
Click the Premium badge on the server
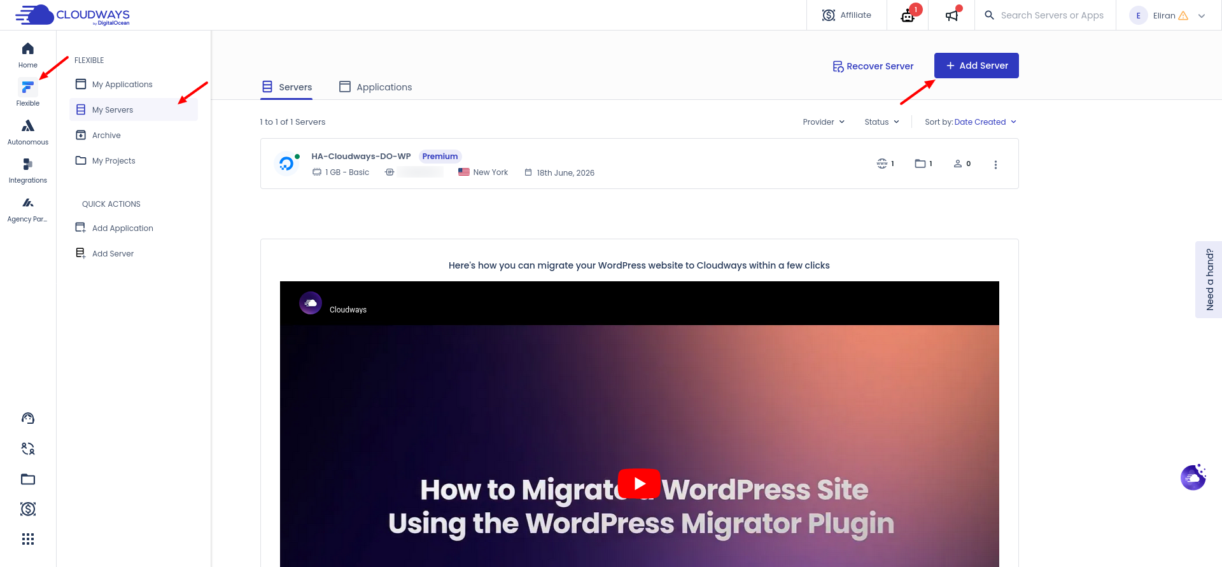pyautogui.click(x=440, y=157)
